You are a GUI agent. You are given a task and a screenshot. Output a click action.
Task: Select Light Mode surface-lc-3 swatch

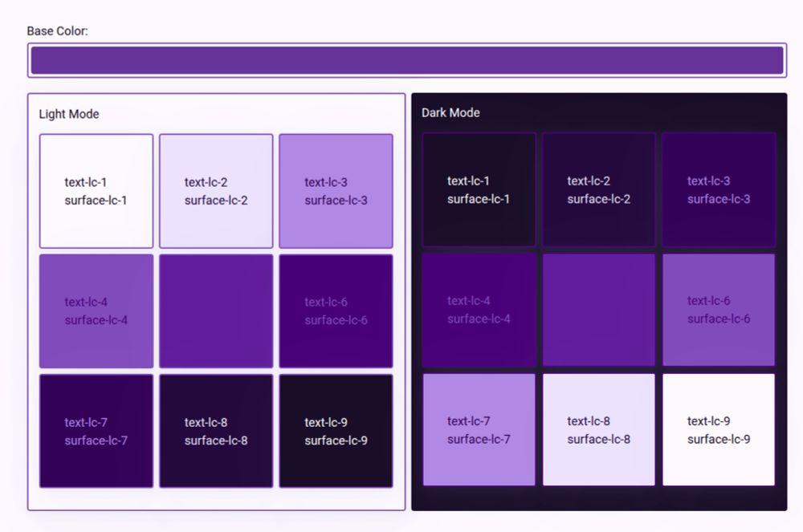pos(336,191)
